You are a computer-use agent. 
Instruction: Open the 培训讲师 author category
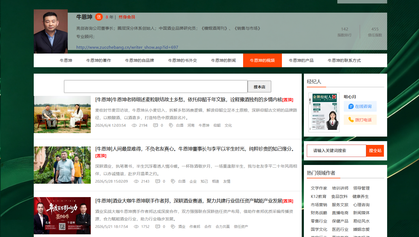[x=340, y=188]
